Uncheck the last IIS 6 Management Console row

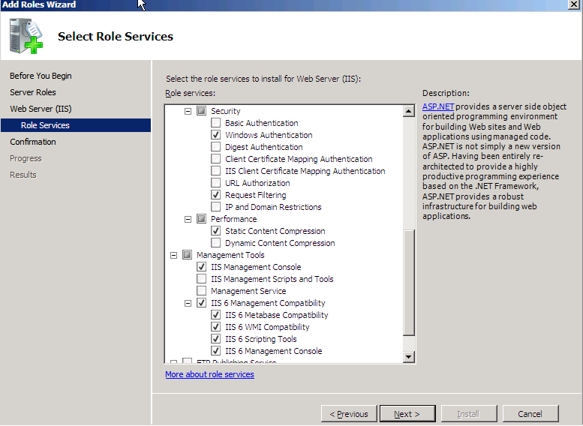click(215, 350)
